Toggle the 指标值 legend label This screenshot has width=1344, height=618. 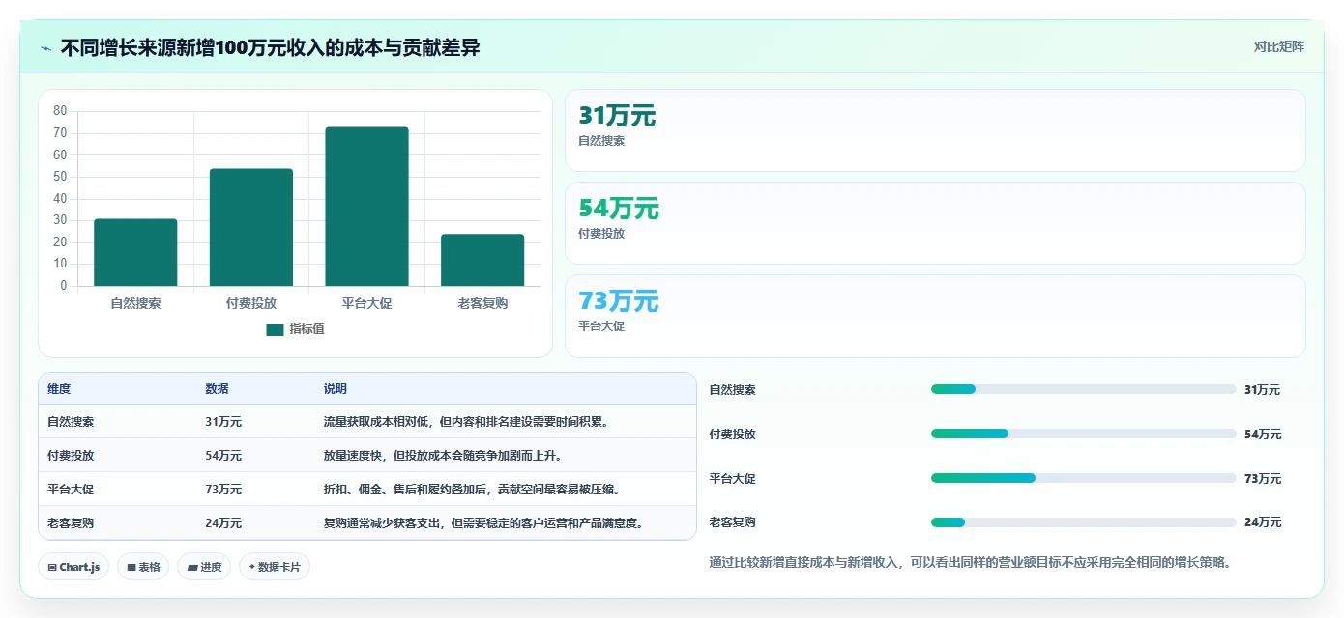click(307, 329)
